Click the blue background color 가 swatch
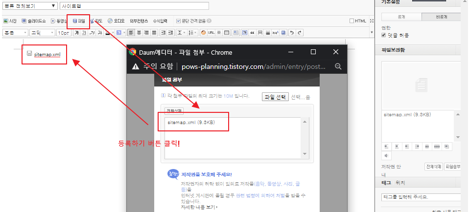The image size is (469, 212). point(119,33)
